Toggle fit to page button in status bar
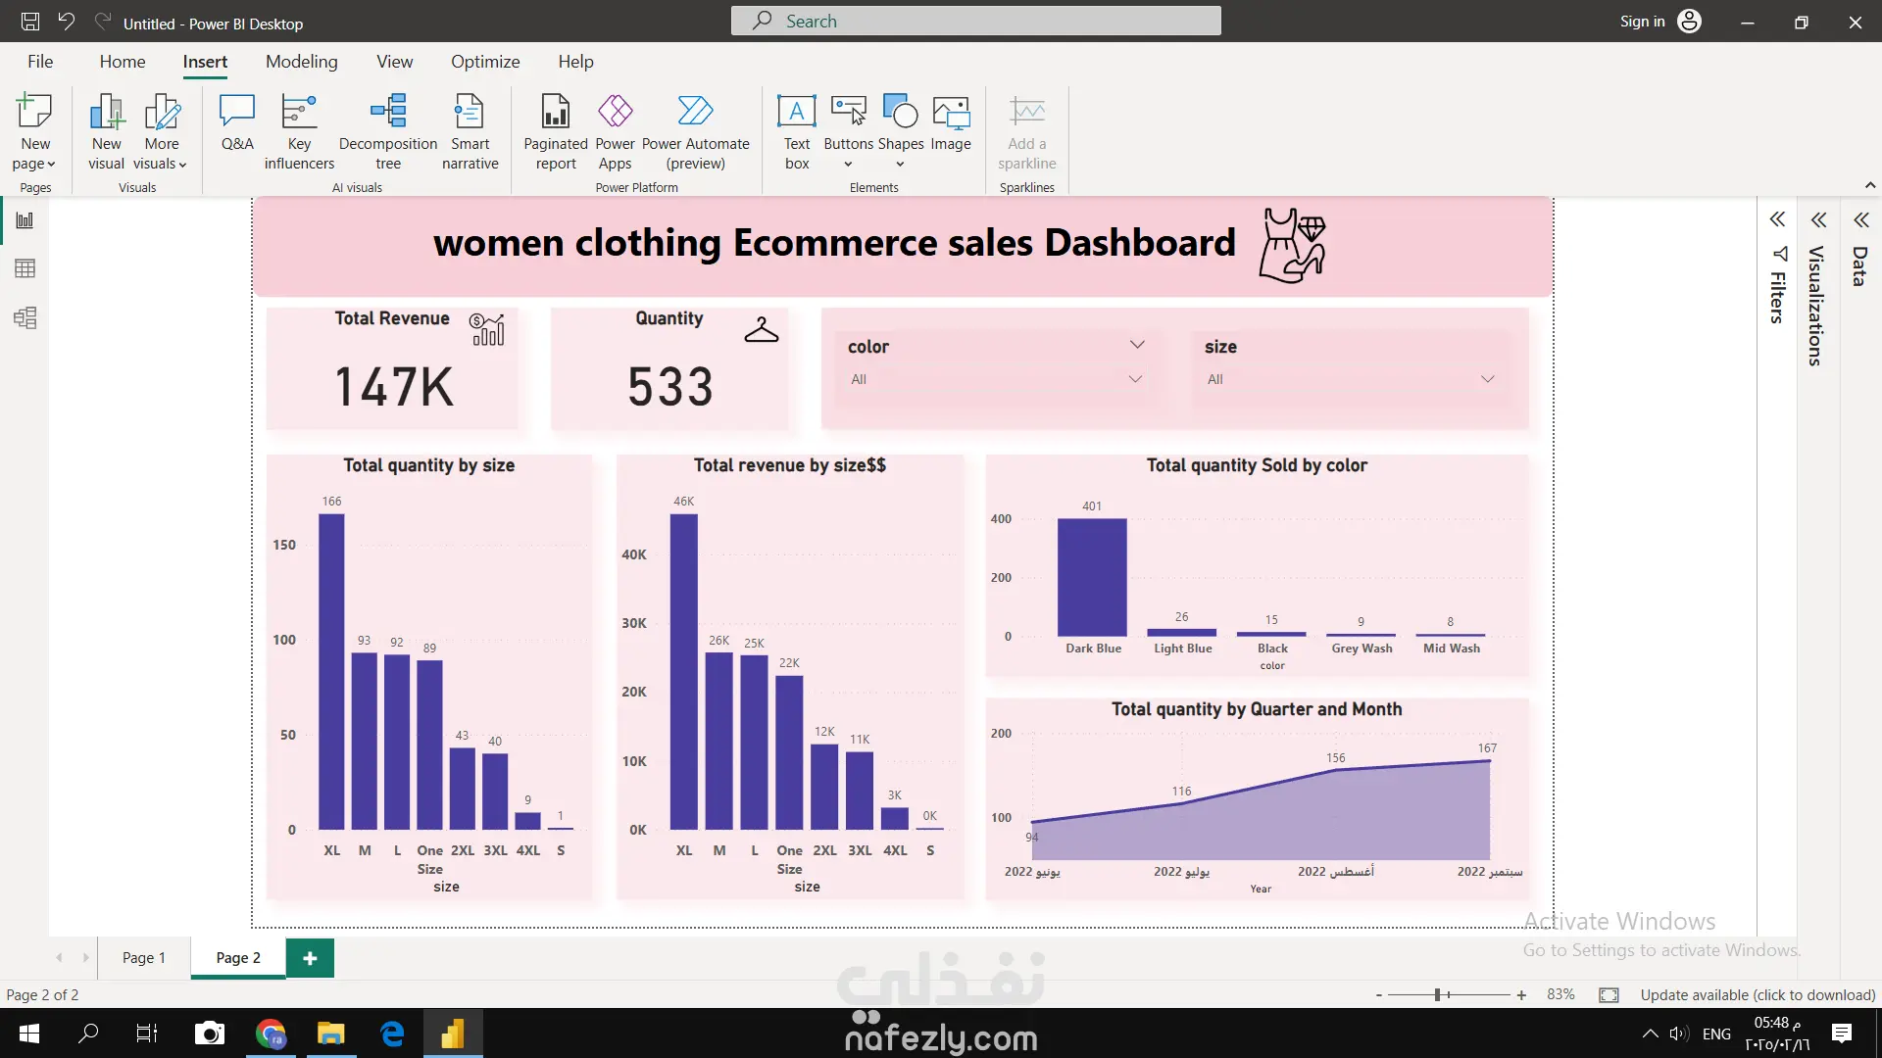Image resolution: width=1882 pixels, height=1058 pixels. click(1609, 995)
